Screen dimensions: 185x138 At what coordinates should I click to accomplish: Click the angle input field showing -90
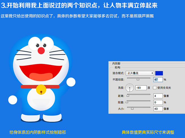141,88
